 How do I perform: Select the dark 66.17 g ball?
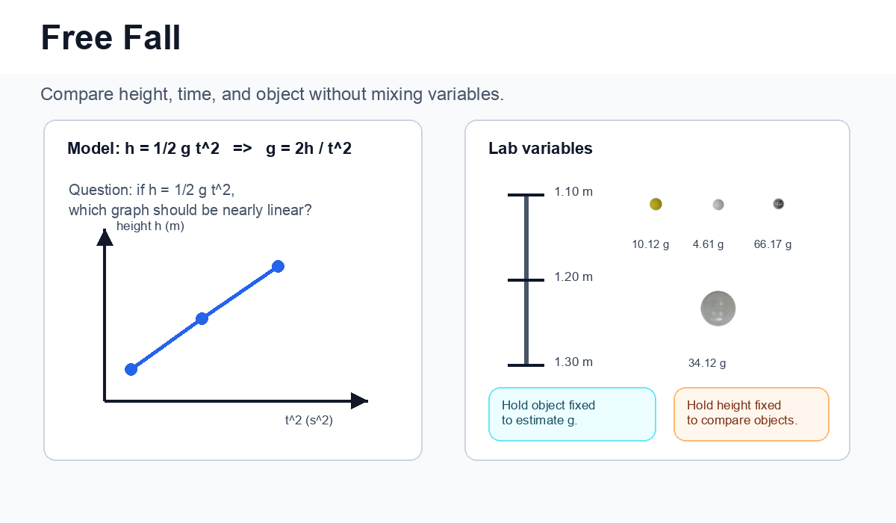tap(779, 203)
